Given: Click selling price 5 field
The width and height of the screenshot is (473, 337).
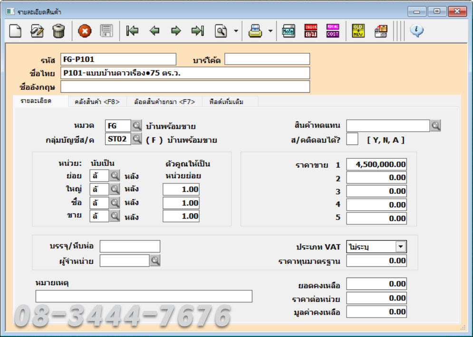Looking at the screenshot, I should [x=376, y=218].
